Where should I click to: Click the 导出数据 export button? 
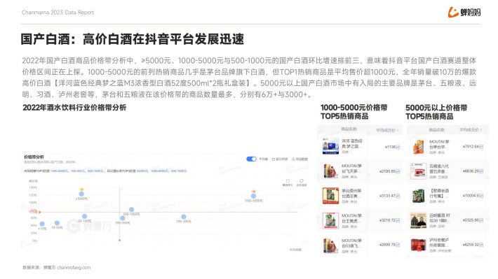(300, 159)
